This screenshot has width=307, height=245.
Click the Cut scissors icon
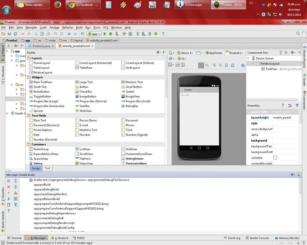point(36,34)
